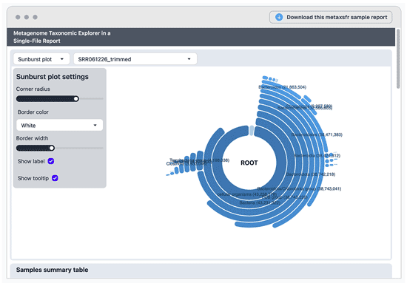Open the Border color White dropdown
Image resolution: width=407 pixels, height=283 pixels.
[59, 125]
